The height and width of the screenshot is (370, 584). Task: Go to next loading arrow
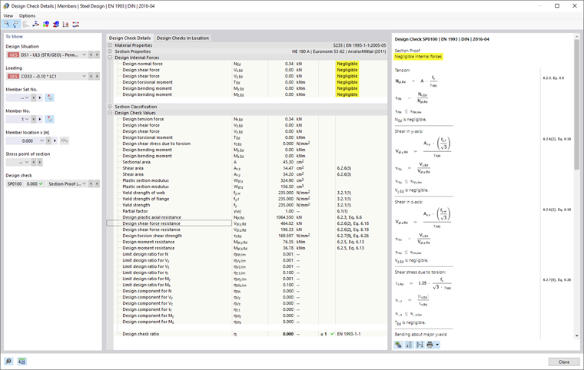(x=97, y=76)
